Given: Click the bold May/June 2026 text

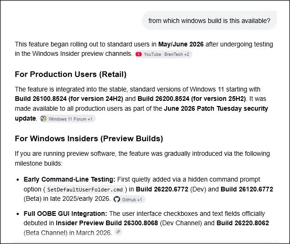Looking at the screenshot, I should point(181,45).
